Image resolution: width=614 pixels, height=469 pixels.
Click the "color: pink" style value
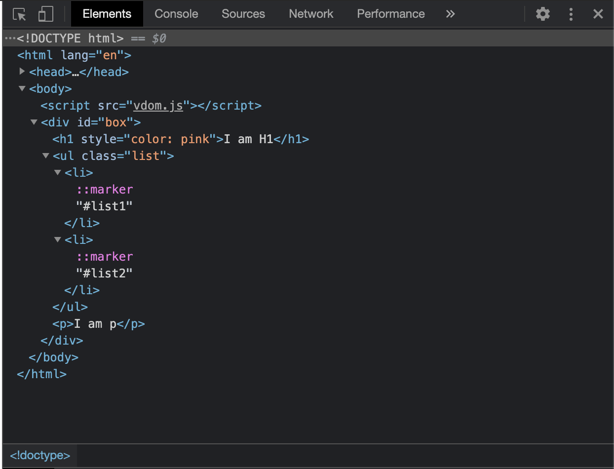(170, 139)
